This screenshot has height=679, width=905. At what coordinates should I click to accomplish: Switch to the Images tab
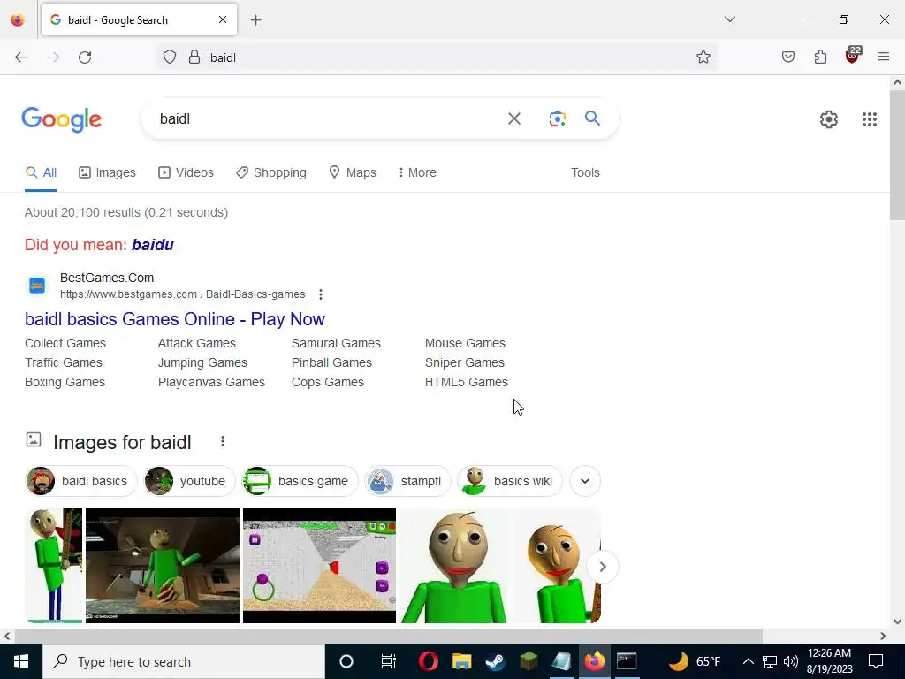point(107,172)
